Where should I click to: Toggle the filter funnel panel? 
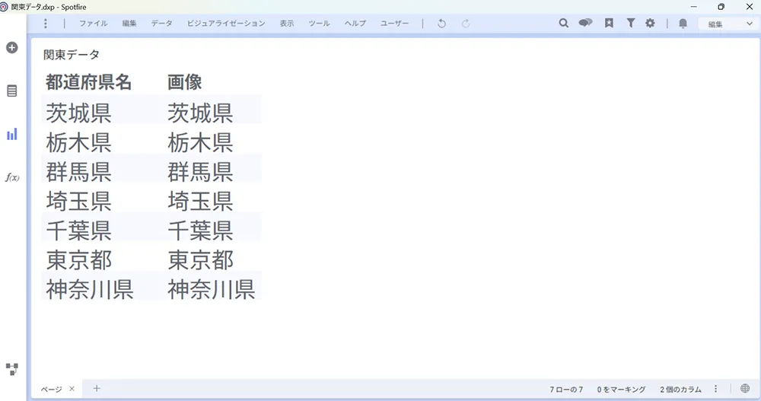click(630, 24)
